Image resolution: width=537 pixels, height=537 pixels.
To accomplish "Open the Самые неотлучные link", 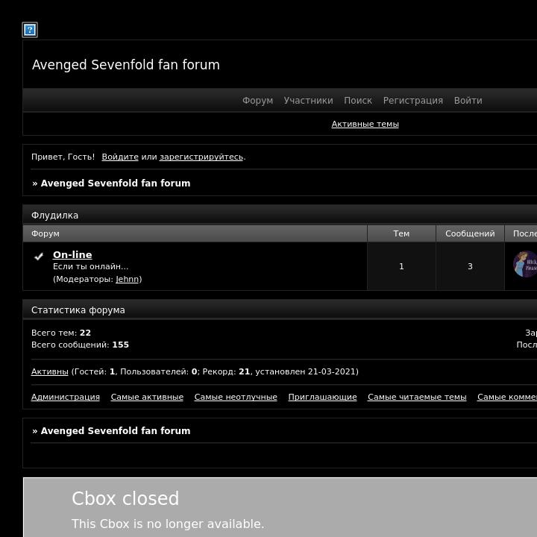I will pos(236,397).
